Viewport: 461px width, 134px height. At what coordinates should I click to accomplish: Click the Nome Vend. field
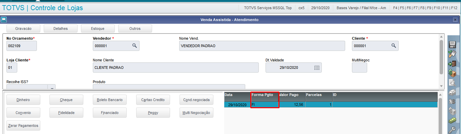point(262,45)
